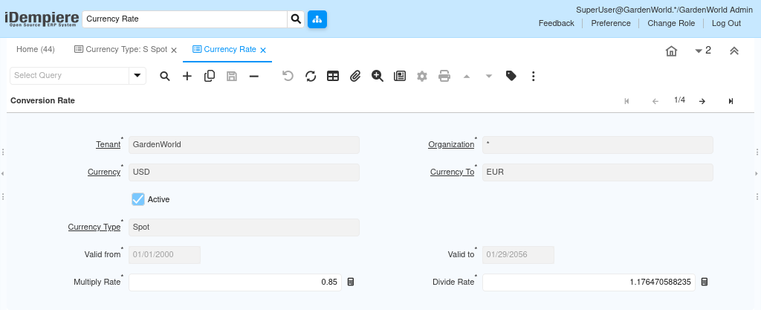761x310 pixels.
Task: Delete record using the minus icon
Action: pos(254,76)
